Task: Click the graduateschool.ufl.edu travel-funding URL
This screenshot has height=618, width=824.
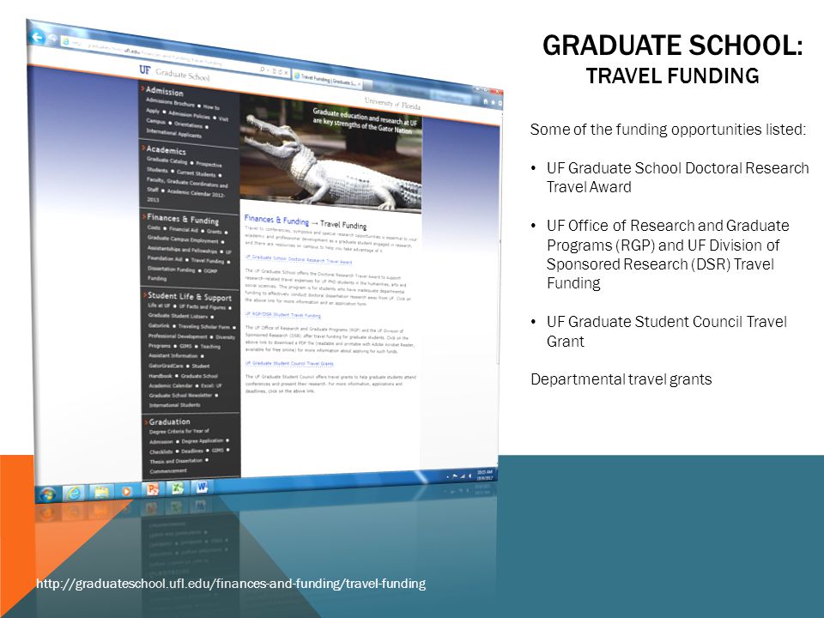Action: (x=231, y=584)
